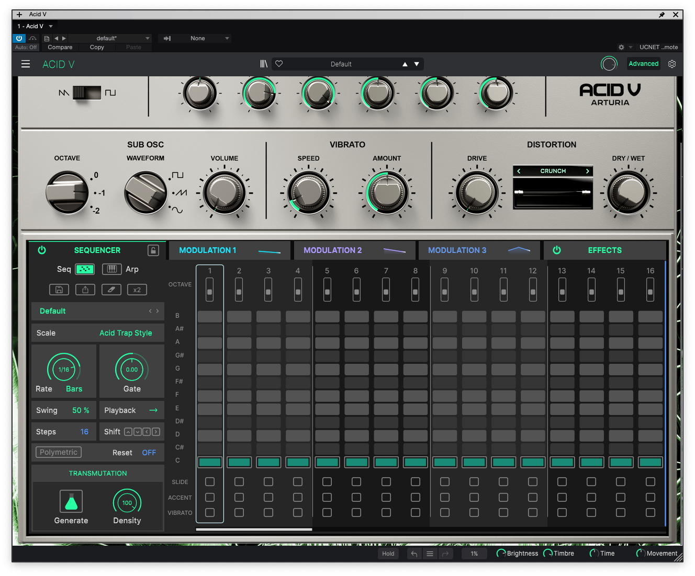Select the Arp mode keyboard icon
This screenshot has height=576, width=695.
tap(111, 269)
